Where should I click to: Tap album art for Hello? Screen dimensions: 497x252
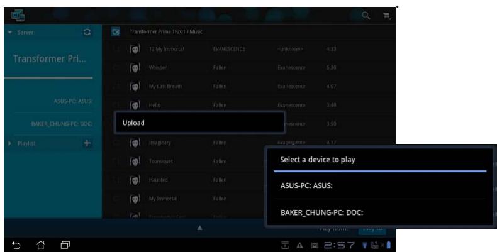point(135,105)
